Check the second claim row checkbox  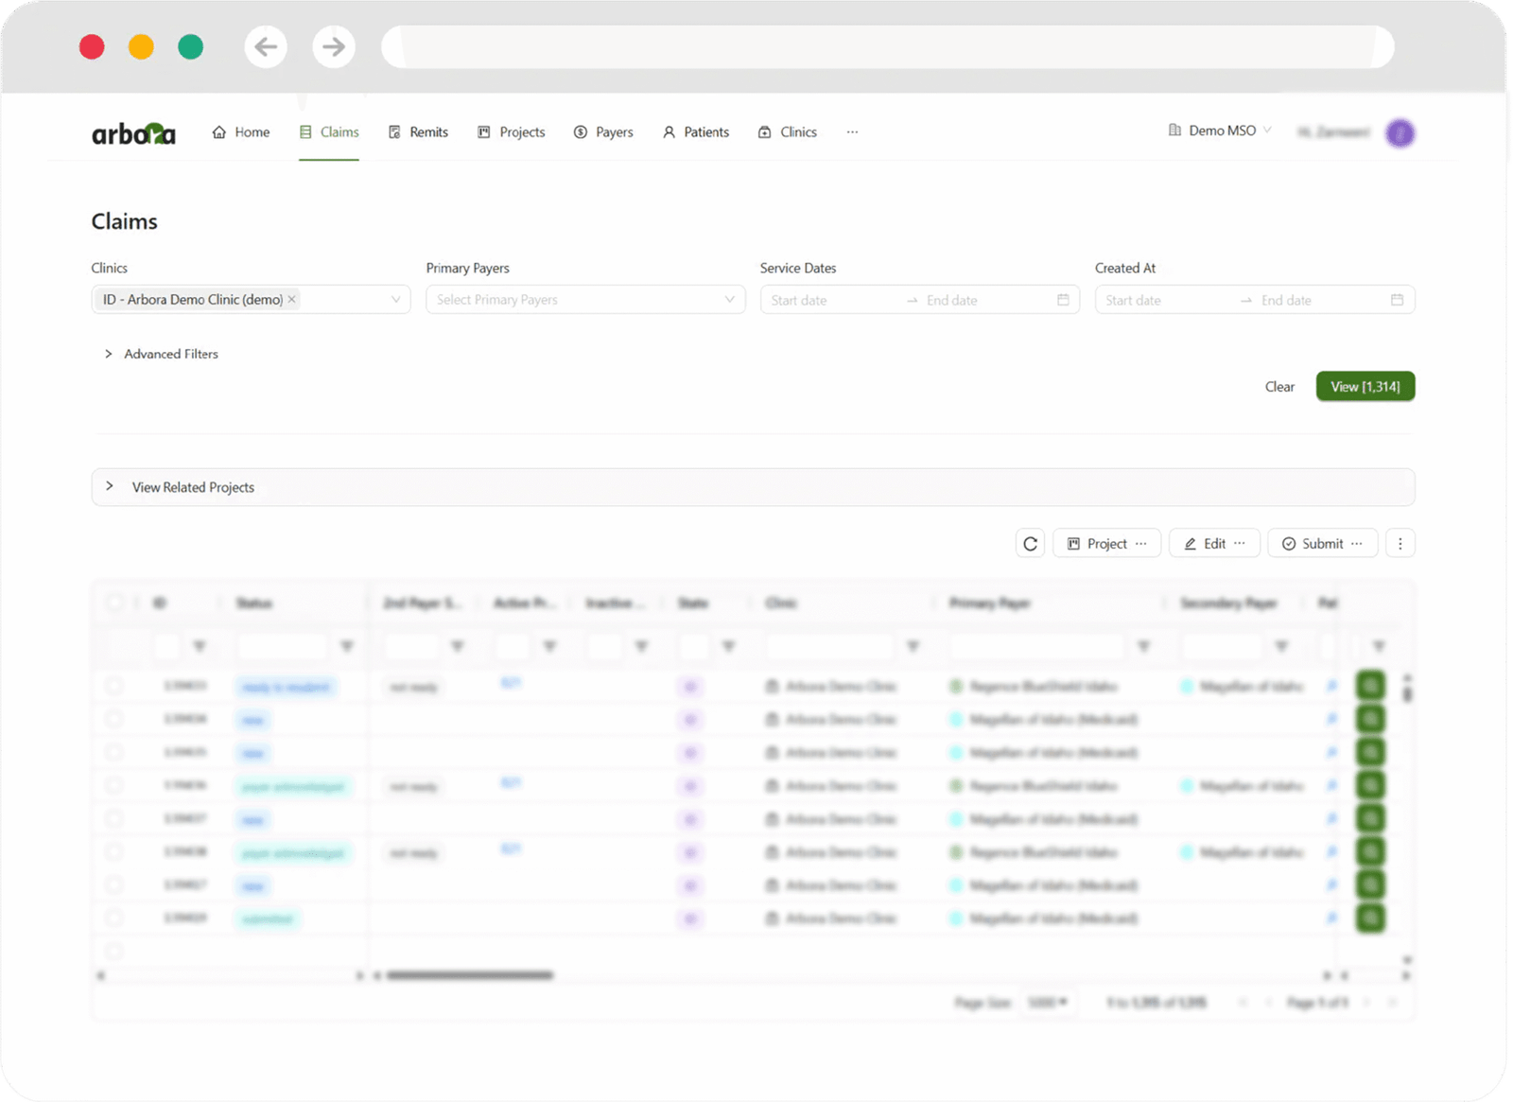click(114, 719)
